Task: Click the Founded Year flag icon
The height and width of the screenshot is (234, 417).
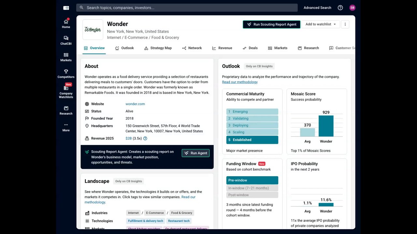Action: pyautogui.click(x=87, y=119)
